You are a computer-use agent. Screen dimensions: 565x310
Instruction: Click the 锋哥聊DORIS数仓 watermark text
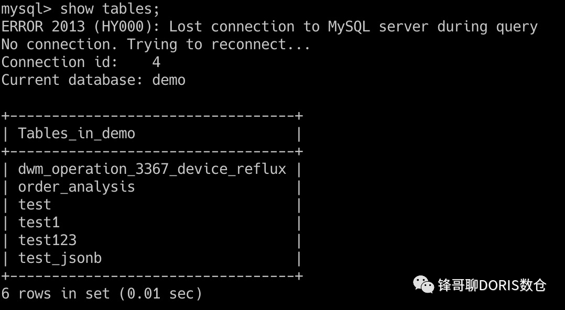click(x=492, y=285)
